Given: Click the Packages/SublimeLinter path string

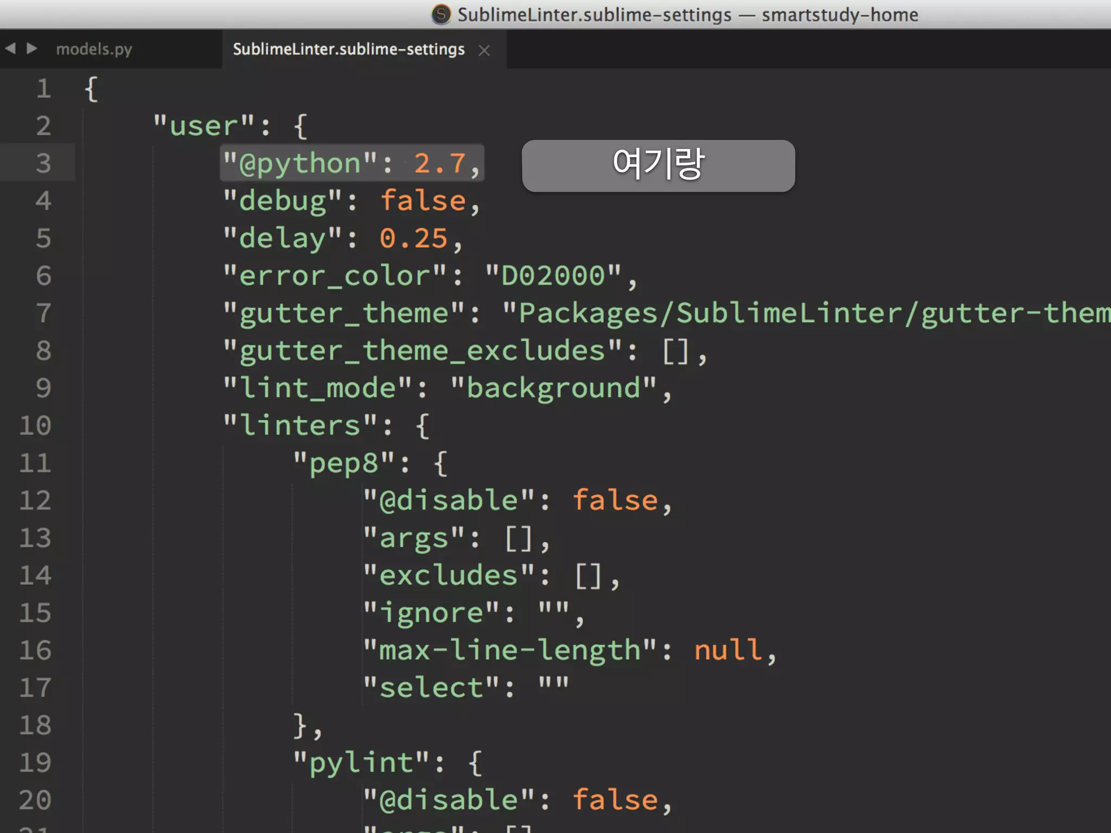Looking at the screenshot, I should (x=806, y=313).
